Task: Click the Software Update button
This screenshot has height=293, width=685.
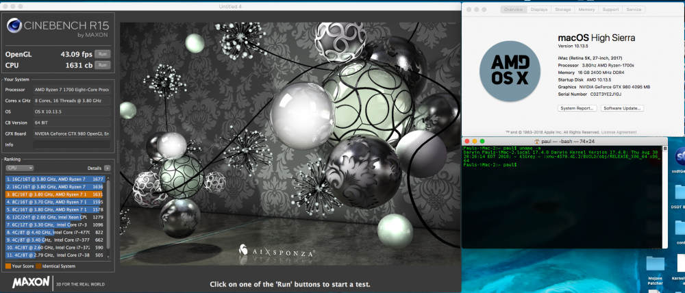Action: click(622, 108)
